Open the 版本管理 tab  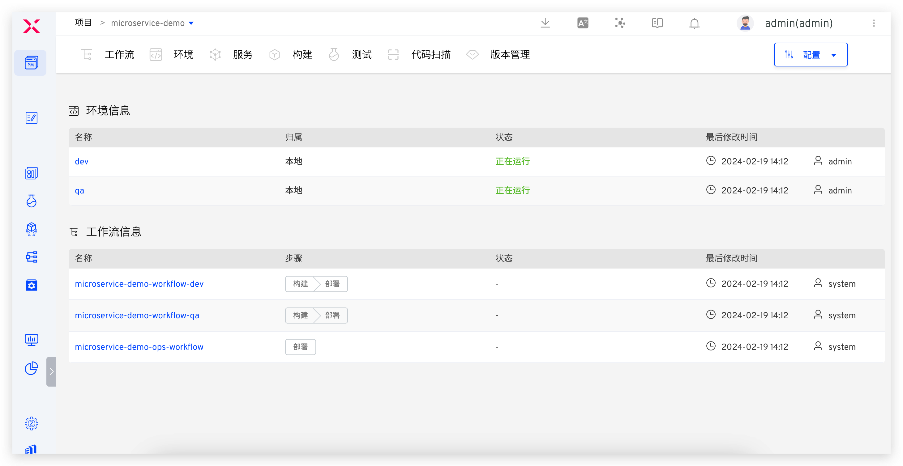coord(498,55)
